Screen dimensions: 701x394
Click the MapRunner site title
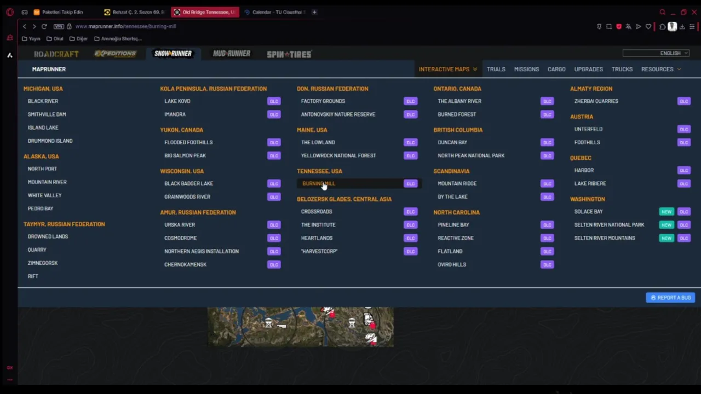coord(49,69)
